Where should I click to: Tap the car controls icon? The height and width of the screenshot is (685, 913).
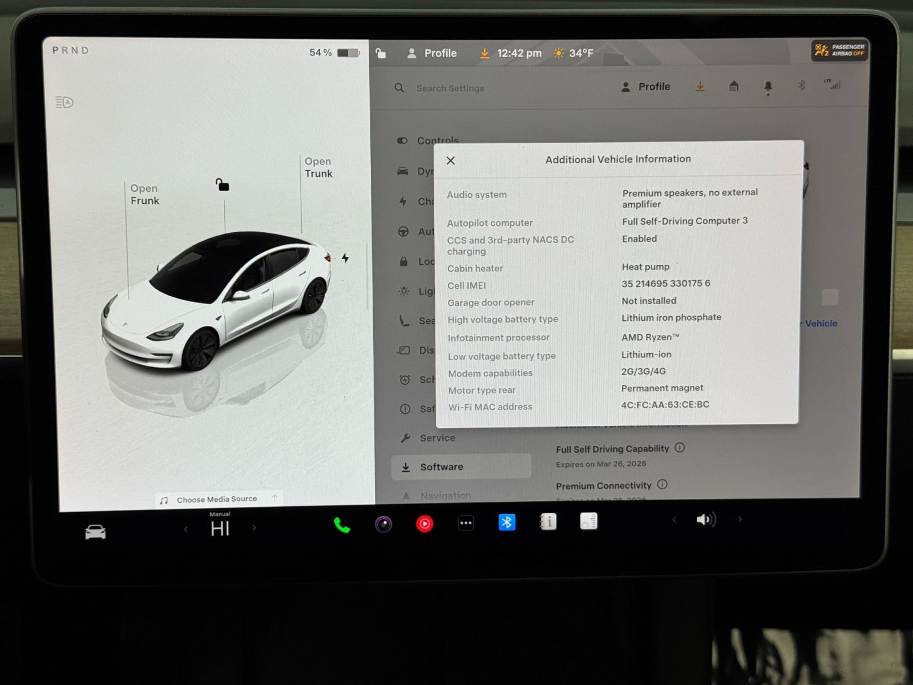click(95, 532)
